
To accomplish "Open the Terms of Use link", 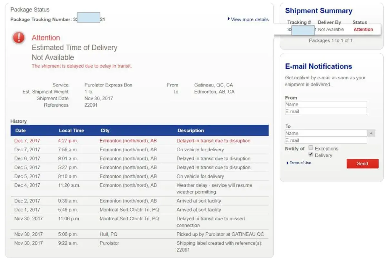I will point(300,163).
